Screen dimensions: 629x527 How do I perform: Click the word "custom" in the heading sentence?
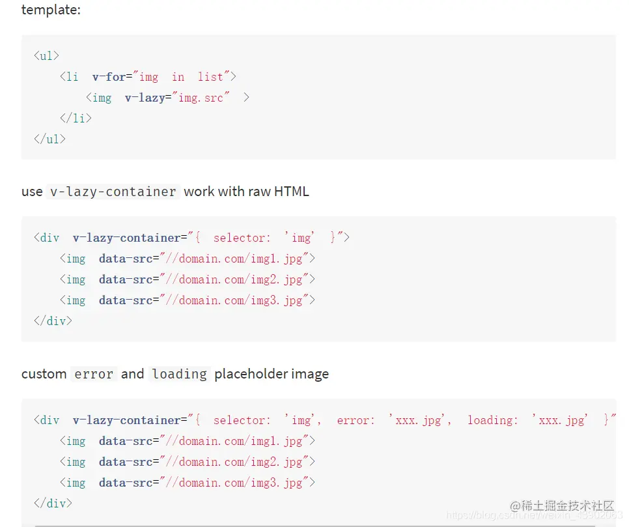click(x=44, y=374)
